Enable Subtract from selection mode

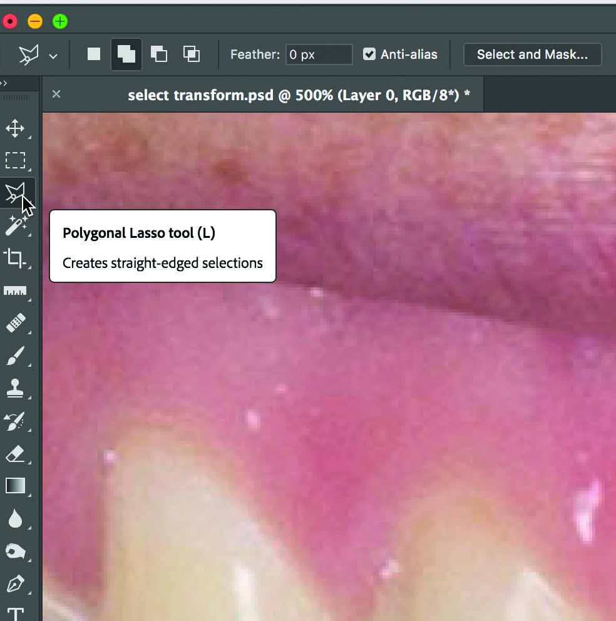pyautogui.click(x=159, y=54)
